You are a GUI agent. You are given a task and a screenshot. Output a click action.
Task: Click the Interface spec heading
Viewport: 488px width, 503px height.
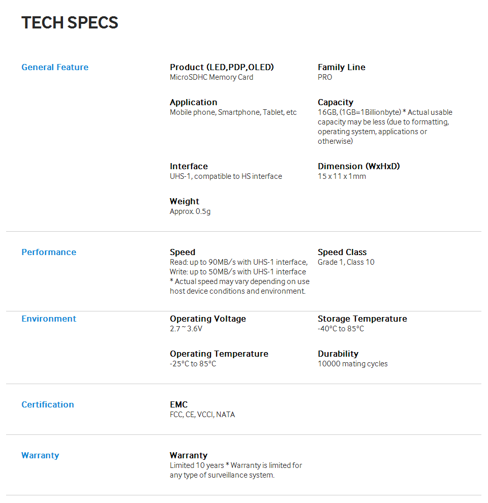[189, 166]
